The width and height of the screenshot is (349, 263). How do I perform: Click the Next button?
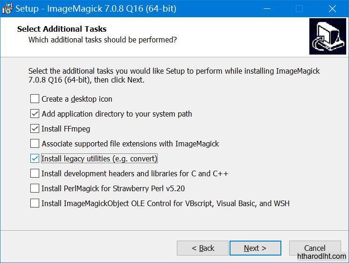coord(255,248)
